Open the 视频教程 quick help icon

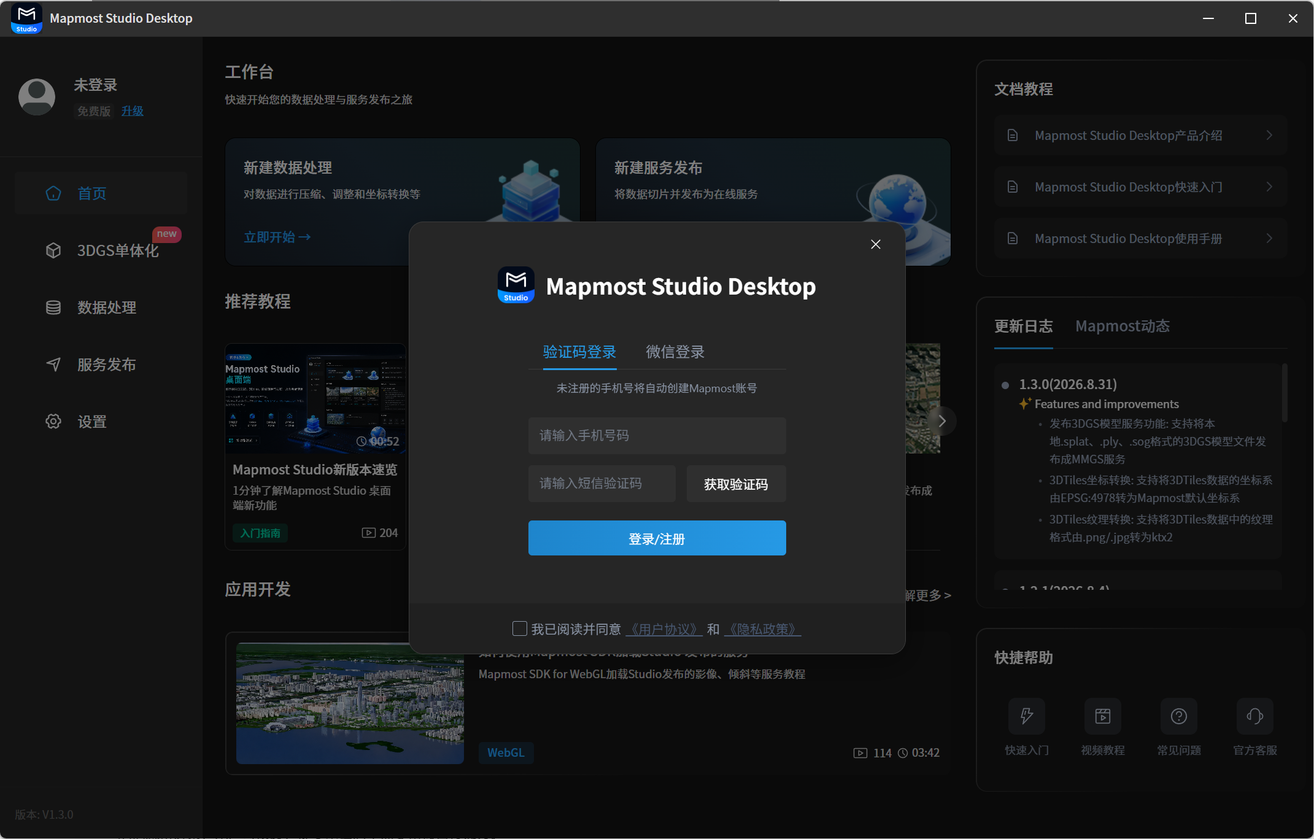point(1103,716)
